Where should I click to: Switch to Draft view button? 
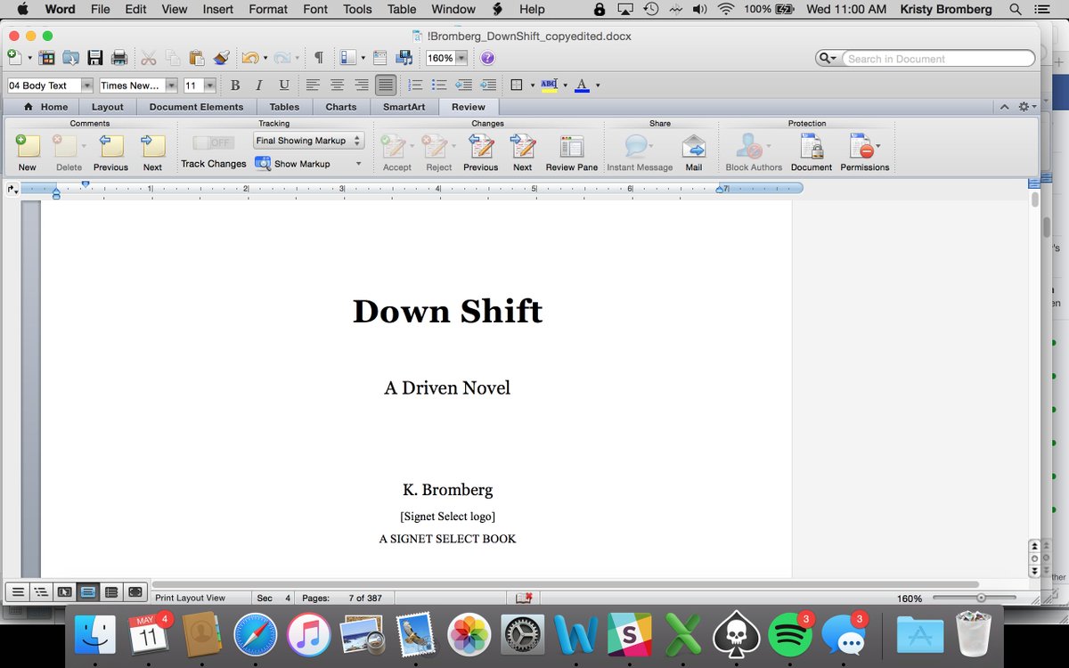point(17,591)
